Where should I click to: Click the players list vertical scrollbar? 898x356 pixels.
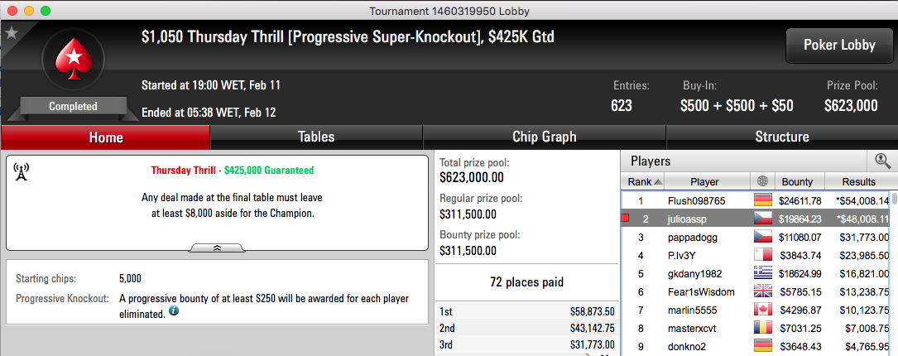coord(895,272)
